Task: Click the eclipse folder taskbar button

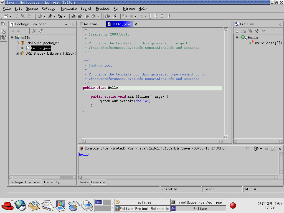Action: pyautogui.click(x=142, y=202)
